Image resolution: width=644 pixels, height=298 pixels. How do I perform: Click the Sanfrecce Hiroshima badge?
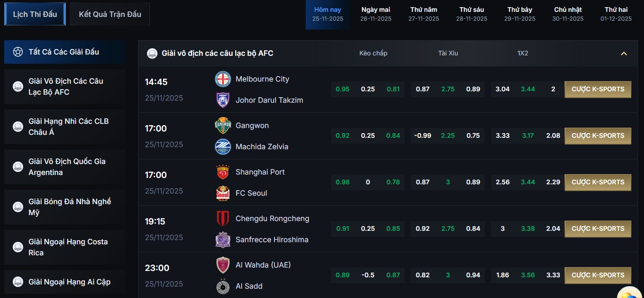[223, 240]
